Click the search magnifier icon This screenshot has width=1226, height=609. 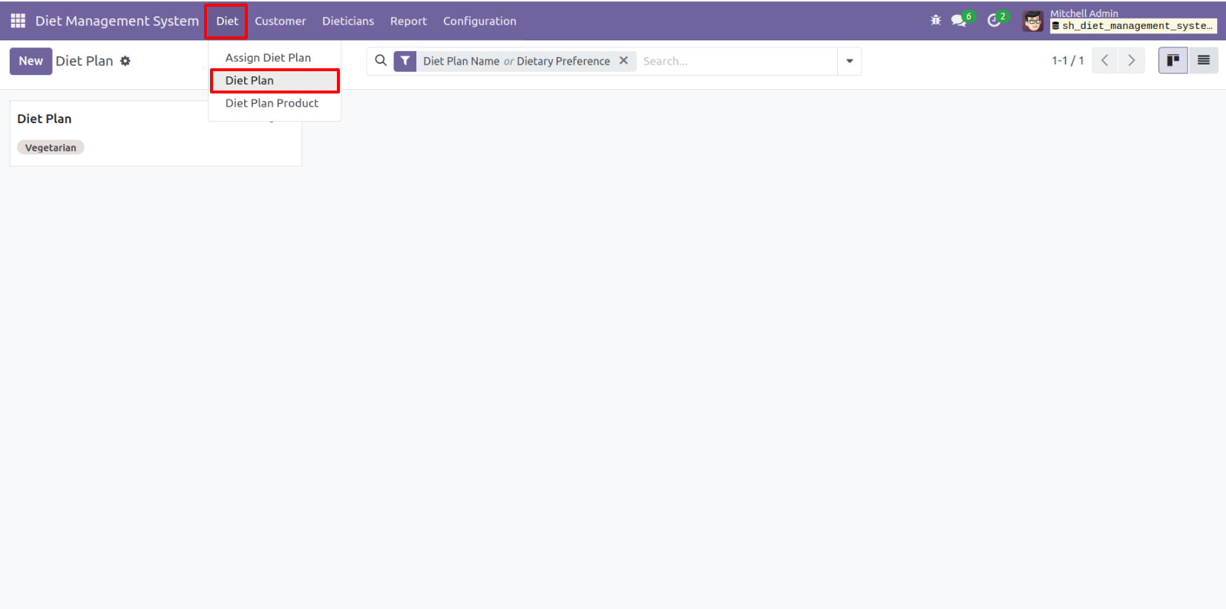[381, 61]
